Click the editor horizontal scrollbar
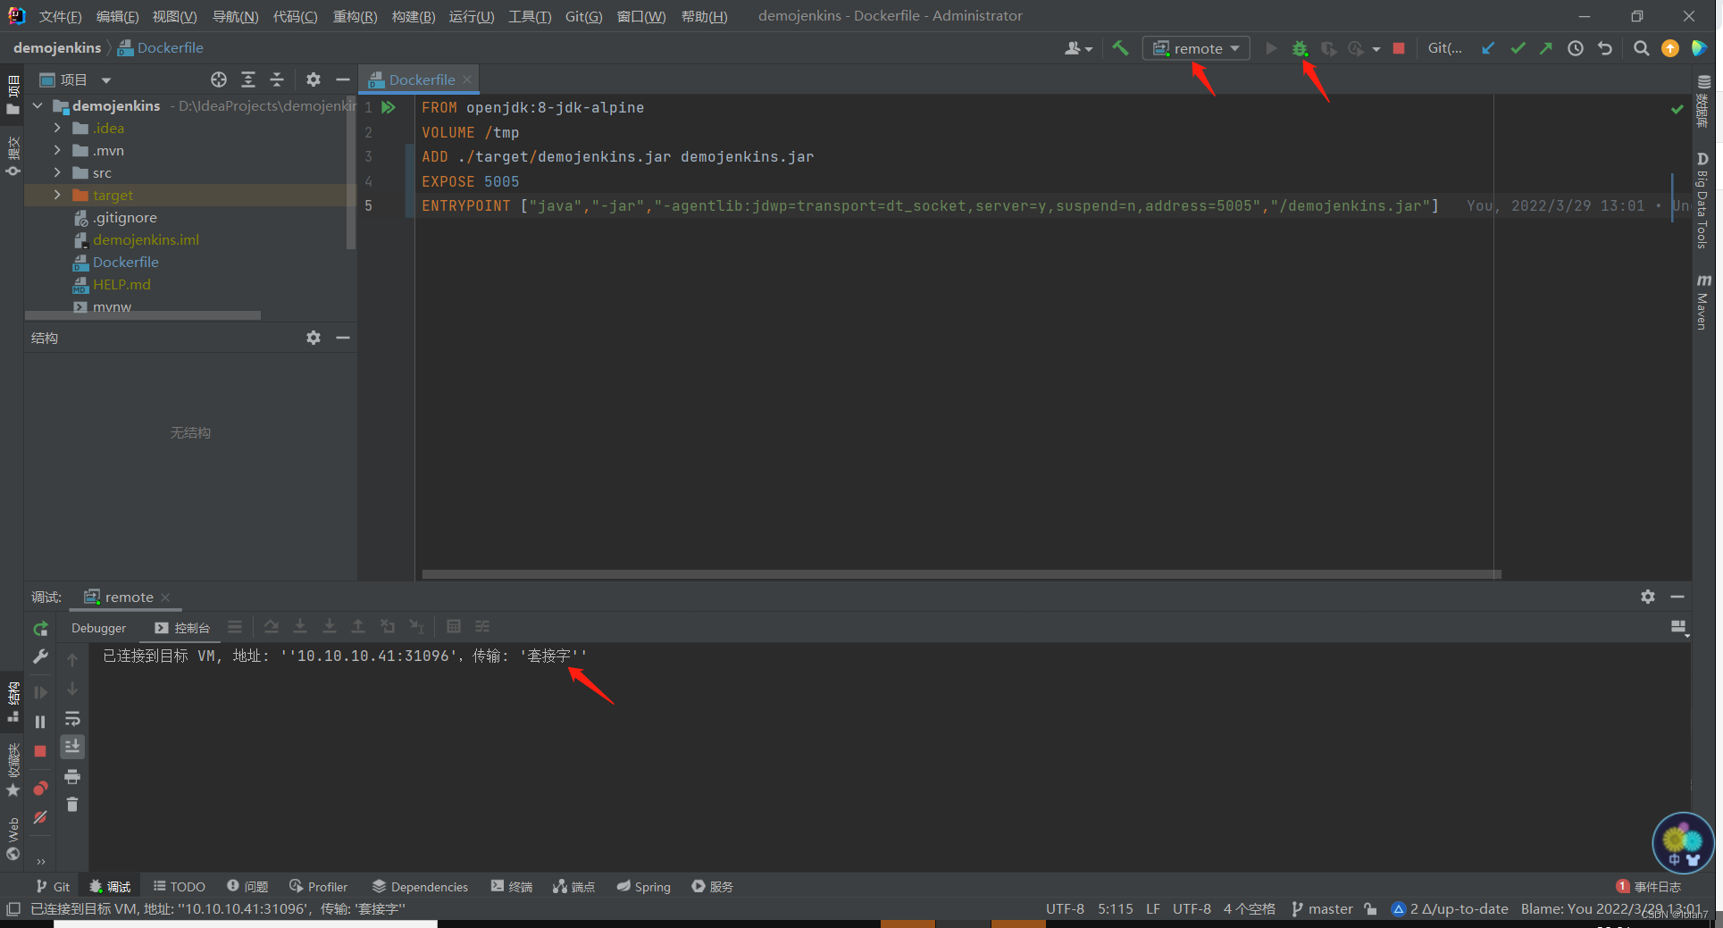This screenshot has height=928, width=1723. pyautogui.click(x=961, y=574)
